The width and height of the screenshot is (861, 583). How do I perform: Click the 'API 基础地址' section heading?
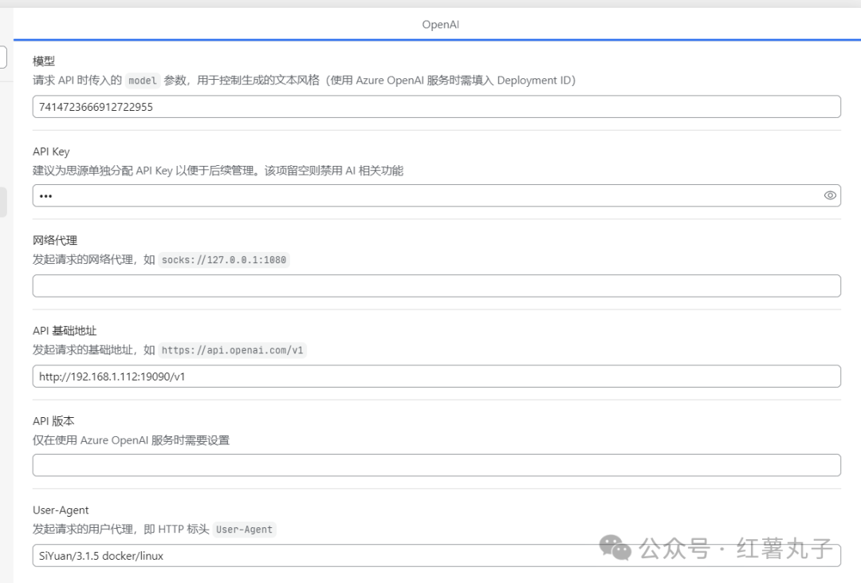pos(65,331)
